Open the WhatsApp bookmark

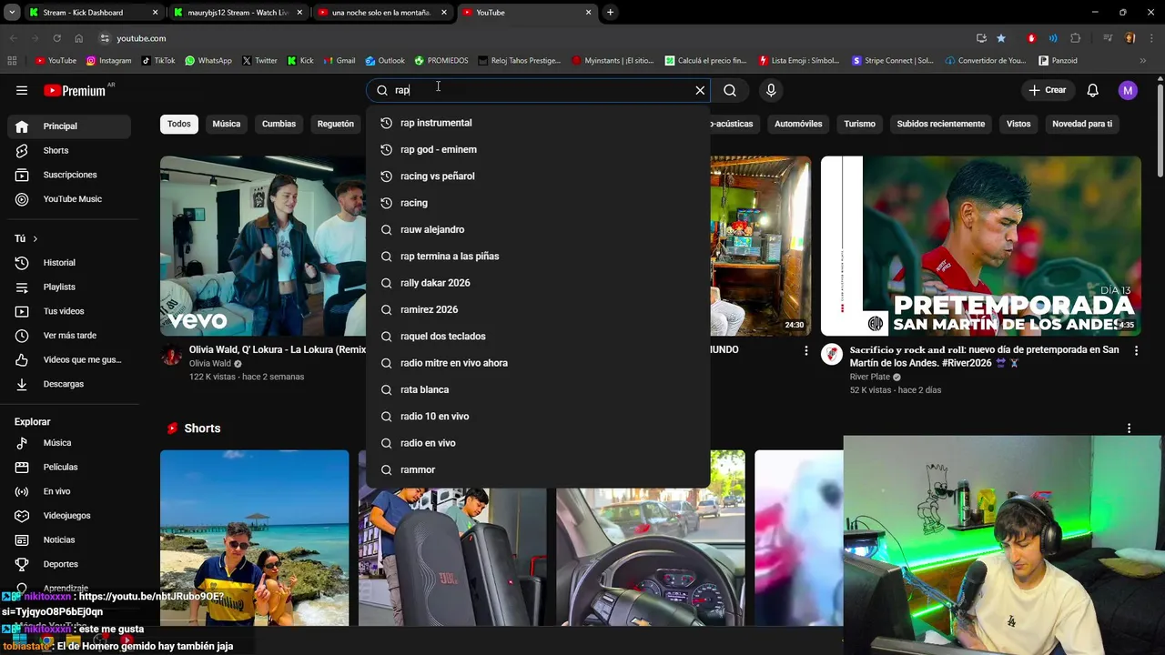208,61
